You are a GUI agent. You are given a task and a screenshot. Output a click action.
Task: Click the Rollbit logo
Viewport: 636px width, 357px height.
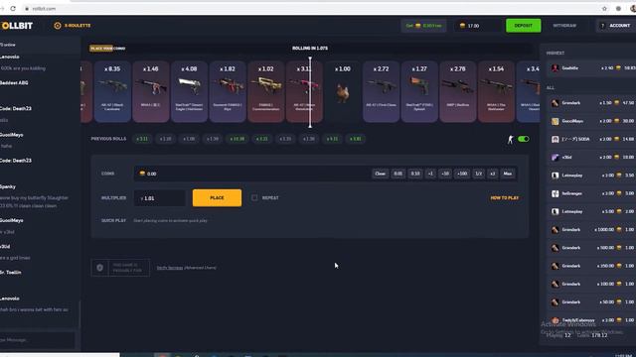[16, 26]
